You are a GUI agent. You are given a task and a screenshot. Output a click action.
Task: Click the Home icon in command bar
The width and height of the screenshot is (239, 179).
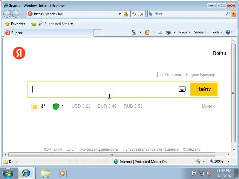[134, 32]
